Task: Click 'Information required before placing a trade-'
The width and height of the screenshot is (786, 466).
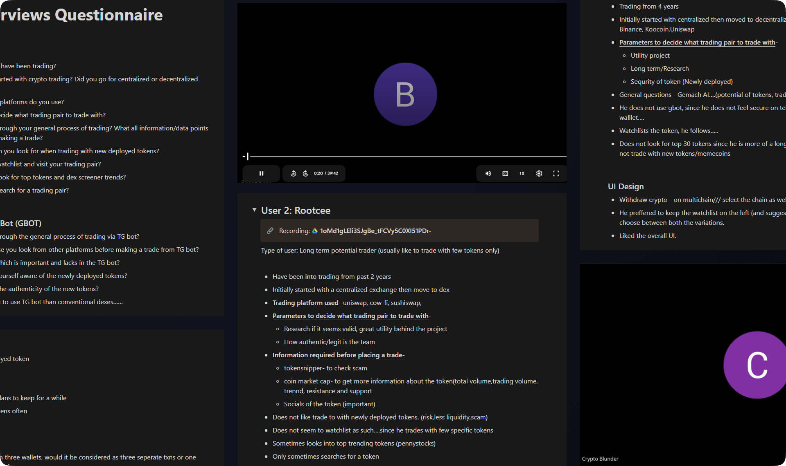Action: pos(339,355)
